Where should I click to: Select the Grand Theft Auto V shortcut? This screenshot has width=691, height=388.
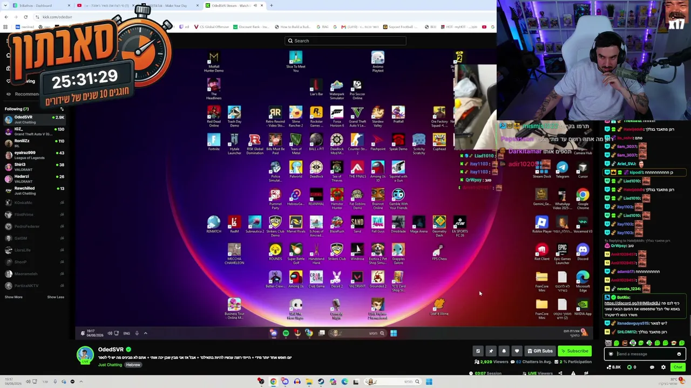pyautogui.click(x=357, y=115)
